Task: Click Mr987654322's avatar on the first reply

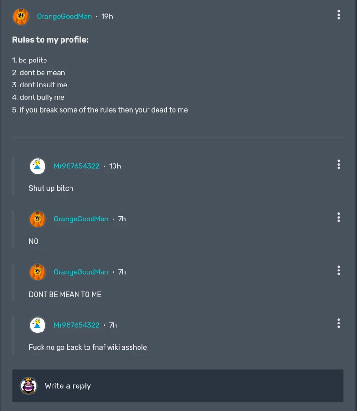Action: point(37,166)
